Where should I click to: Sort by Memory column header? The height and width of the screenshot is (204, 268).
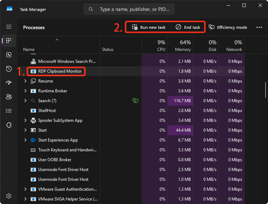[180, 45]
